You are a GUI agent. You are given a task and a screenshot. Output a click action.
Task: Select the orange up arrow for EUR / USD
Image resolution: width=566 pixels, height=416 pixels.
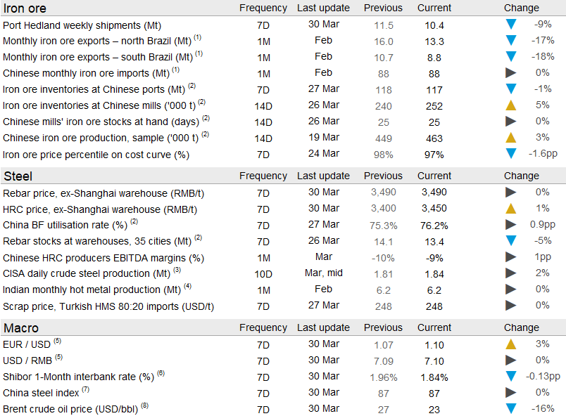click(511, 344)
